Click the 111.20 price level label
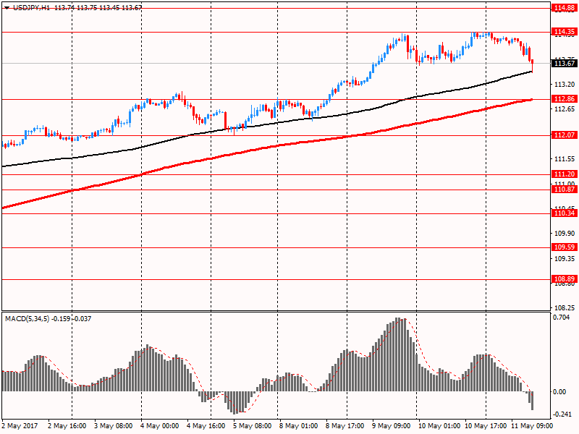The width and height of the screenshot is (579, 434). click(x=564, y=174)
